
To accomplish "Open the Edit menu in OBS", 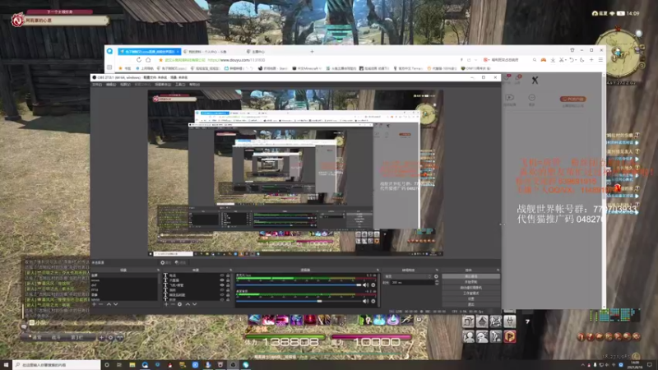I will [x=111, y=85].
